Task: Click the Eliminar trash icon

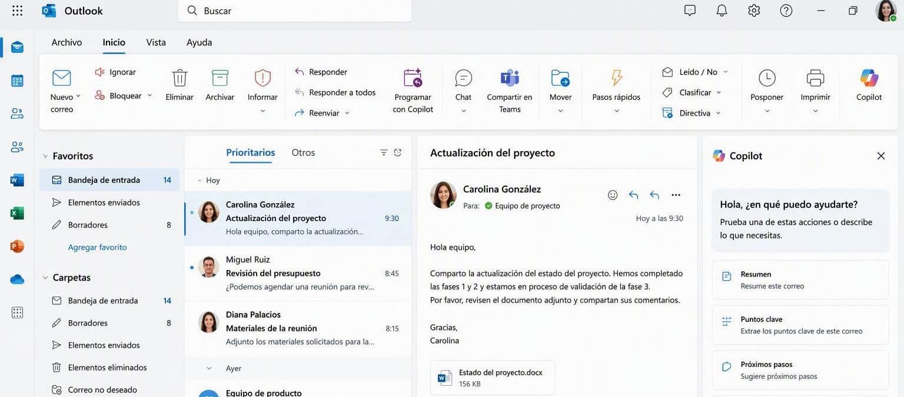Action: (180, 78)
